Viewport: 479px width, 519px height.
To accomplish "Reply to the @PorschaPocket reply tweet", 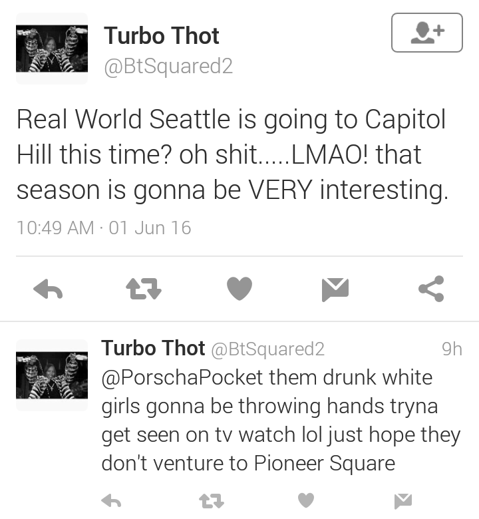I will pos(111,500).
